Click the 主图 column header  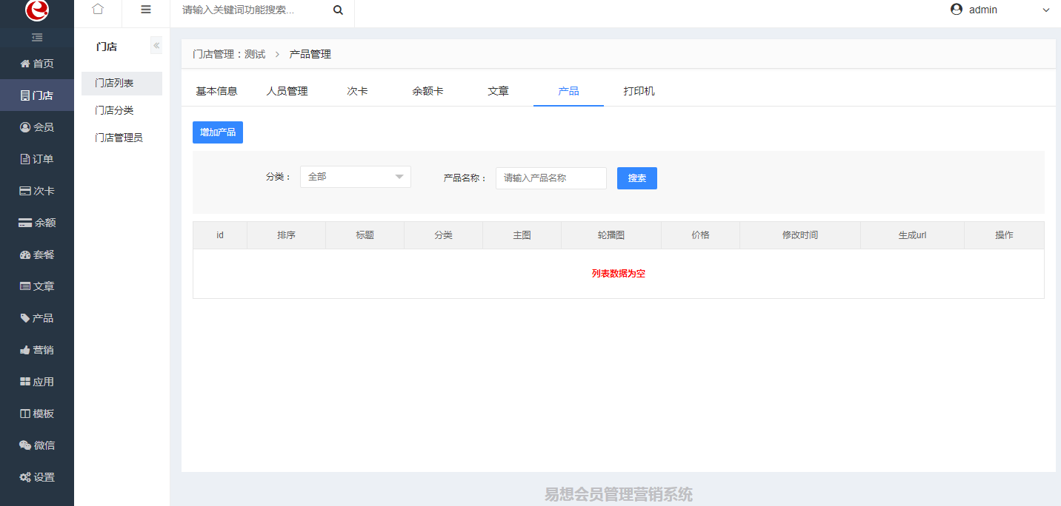click(x=522, y=235)
